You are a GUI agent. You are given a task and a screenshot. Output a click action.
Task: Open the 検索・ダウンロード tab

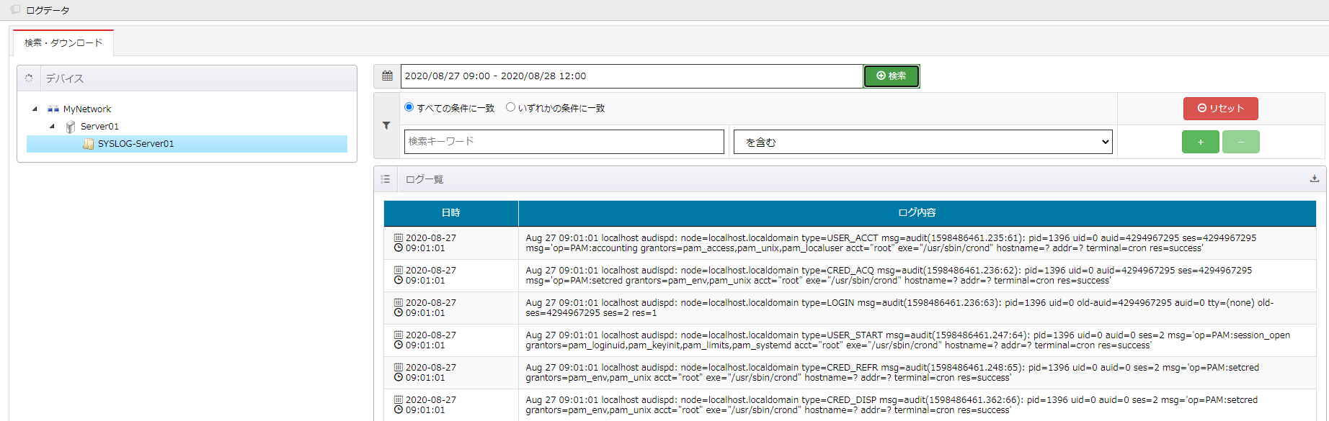tap(63, 43)
